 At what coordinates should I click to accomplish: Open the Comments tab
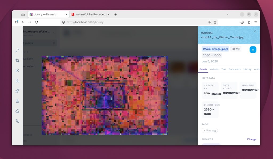pos(235,69)
